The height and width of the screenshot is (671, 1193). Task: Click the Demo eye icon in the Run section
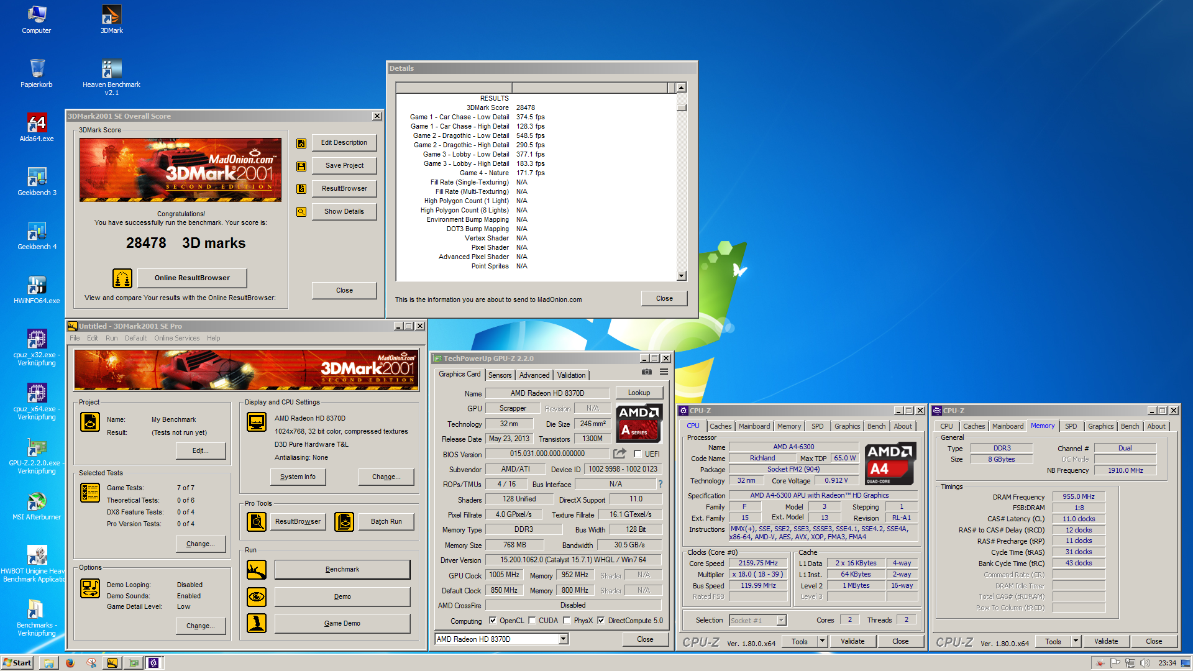point(257,597)
